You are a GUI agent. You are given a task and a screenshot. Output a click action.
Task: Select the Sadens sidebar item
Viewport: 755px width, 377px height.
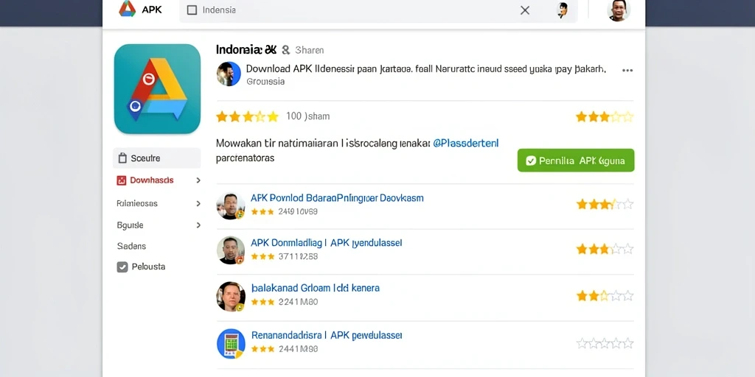(131, 246)
